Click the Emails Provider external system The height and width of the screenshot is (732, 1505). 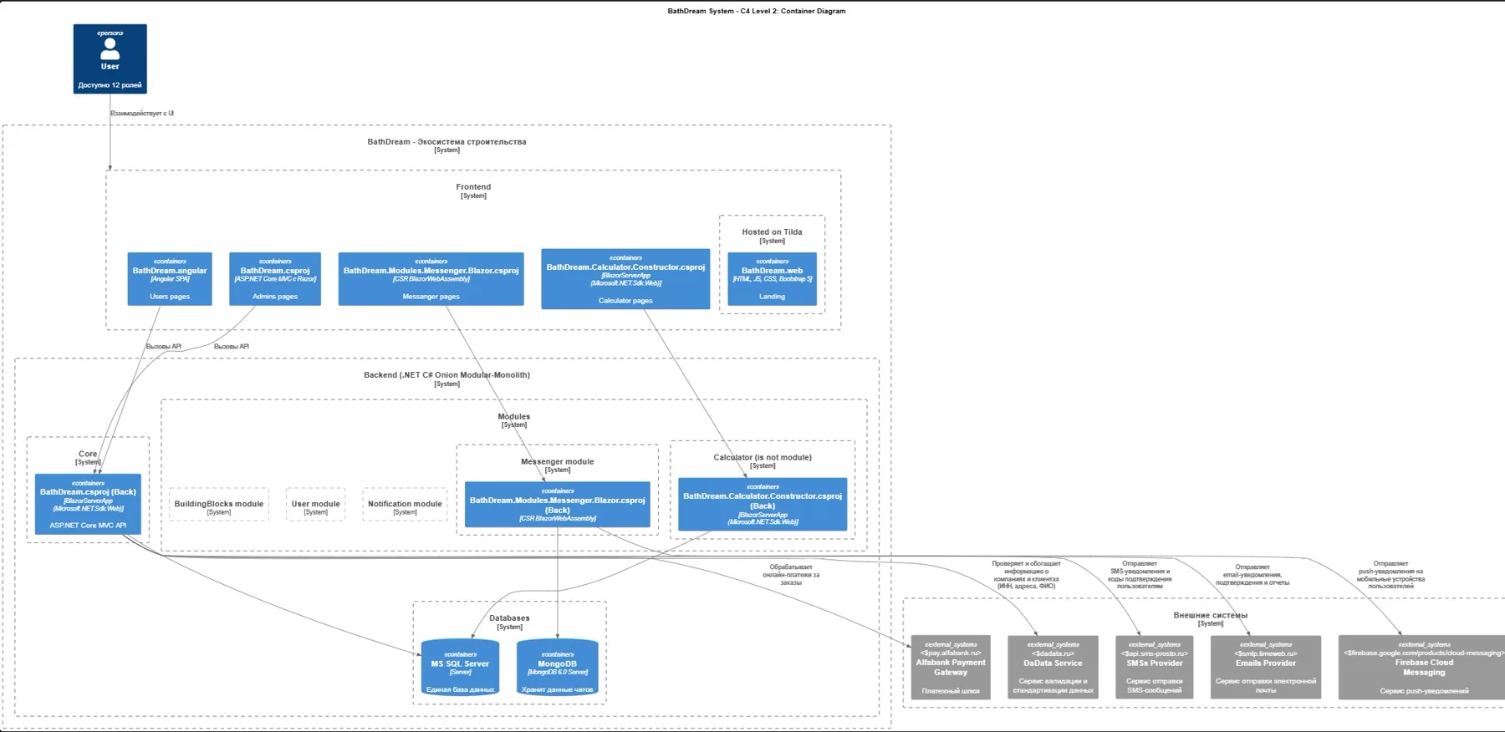click(1266, 668)
